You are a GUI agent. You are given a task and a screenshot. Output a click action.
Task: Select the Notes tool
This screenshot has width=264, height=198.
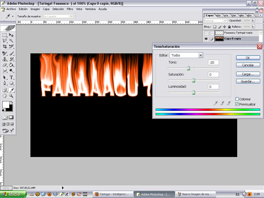[5, 90]
